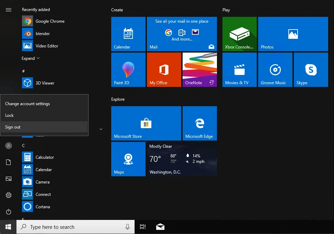Image resolution: width=334 pixels, height=234 pixels.
Task: Open the Paint 3D tile
Action: [x=128, y=70]
